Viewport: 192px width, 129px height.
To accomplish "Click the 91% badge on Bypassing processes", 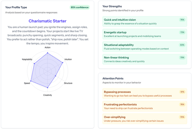I will coord(182,92).
